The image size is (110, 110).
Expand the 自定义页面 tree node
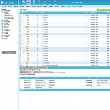pos(1,25)
